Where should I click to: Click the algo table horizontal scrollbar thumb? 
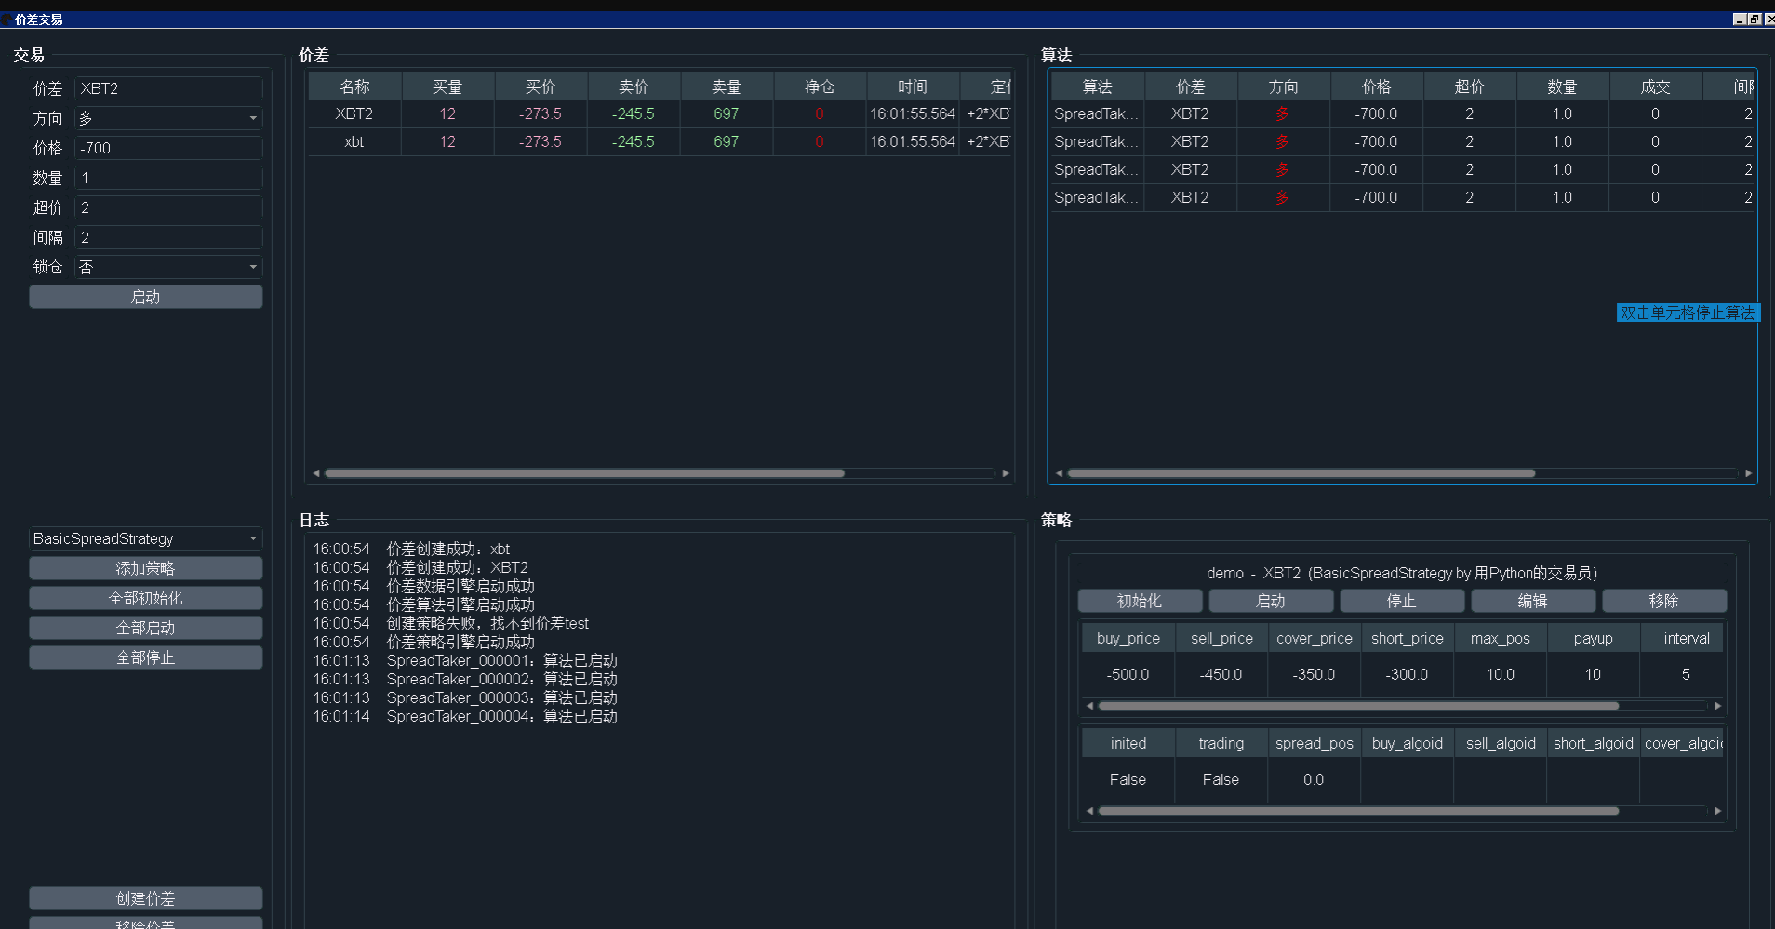coord(1301,473)
